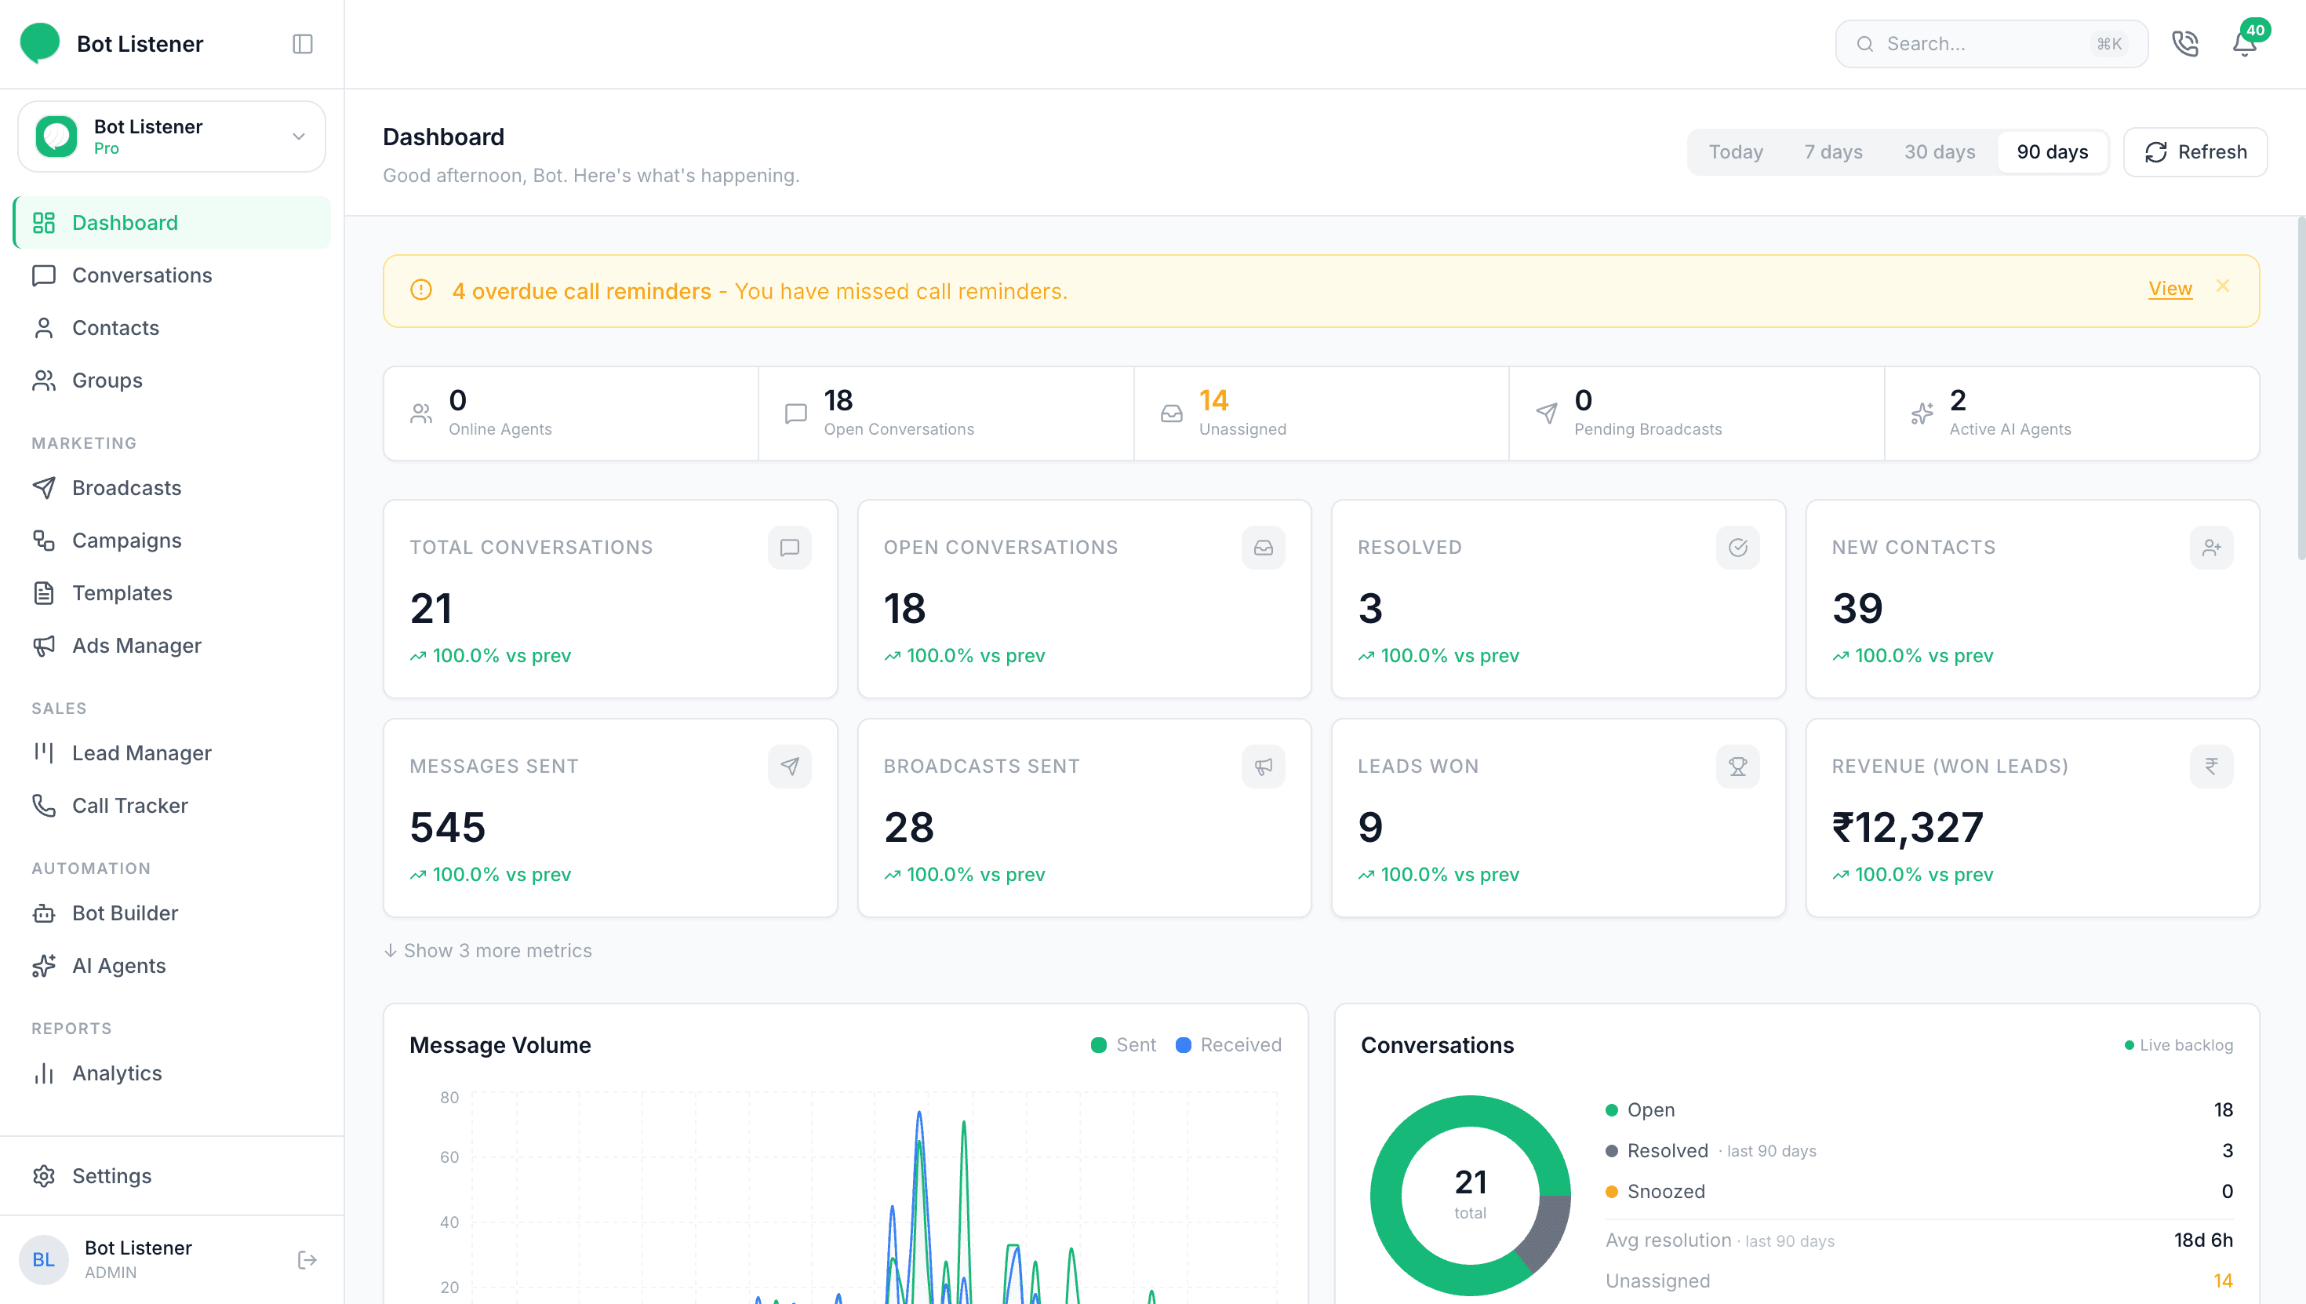
Task: Click the Refresh button
Action: (2195, 152)
